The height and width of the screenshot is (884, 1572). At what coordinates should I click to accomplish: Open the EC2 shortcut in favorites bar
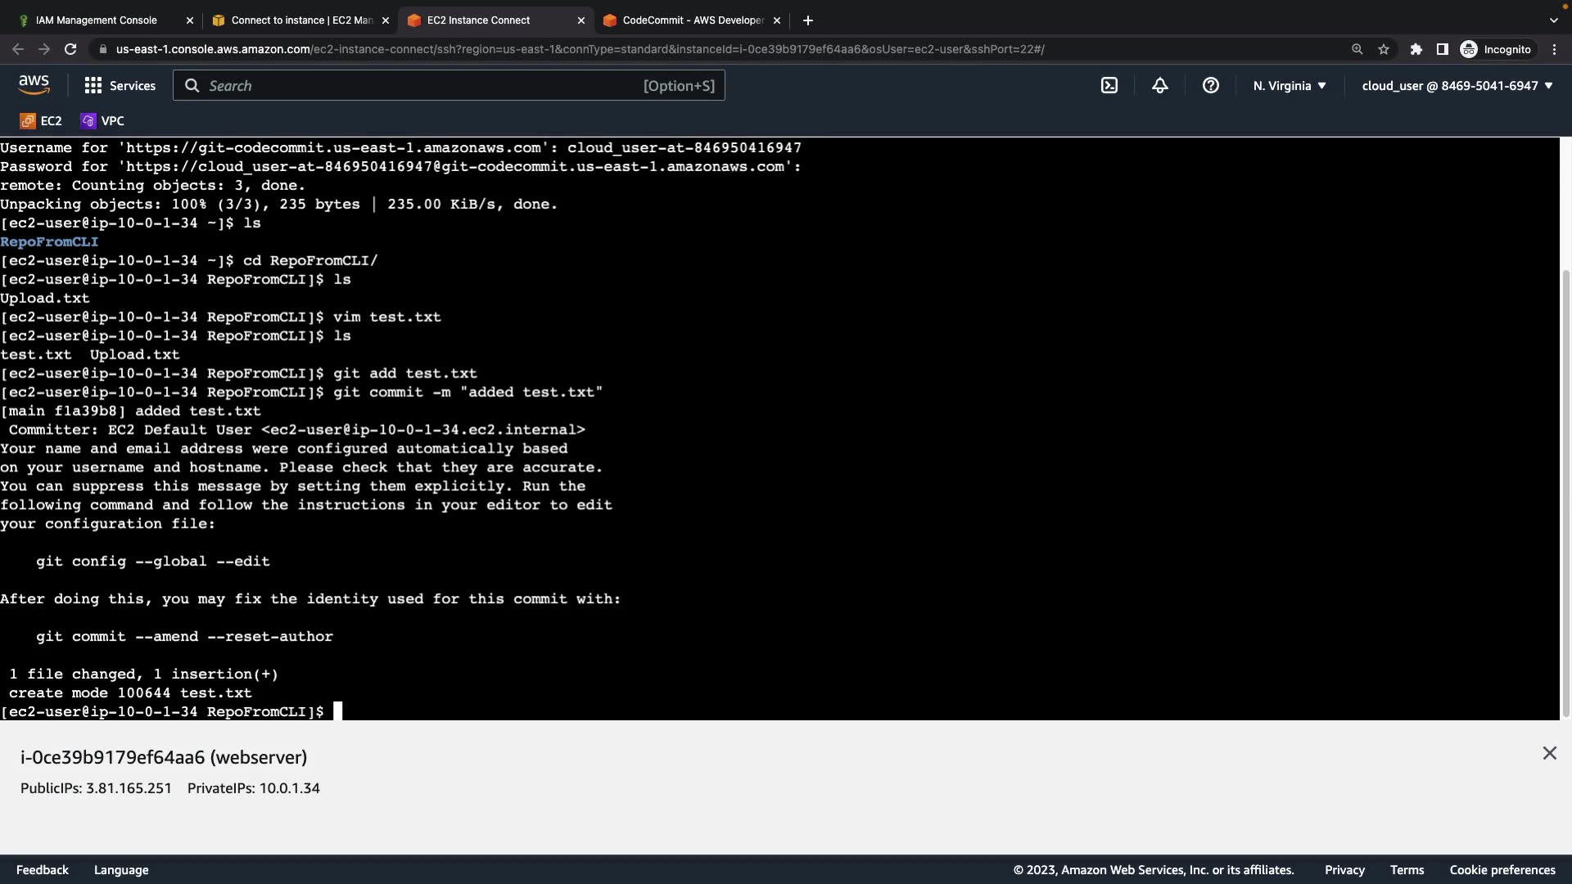(41, 120)
